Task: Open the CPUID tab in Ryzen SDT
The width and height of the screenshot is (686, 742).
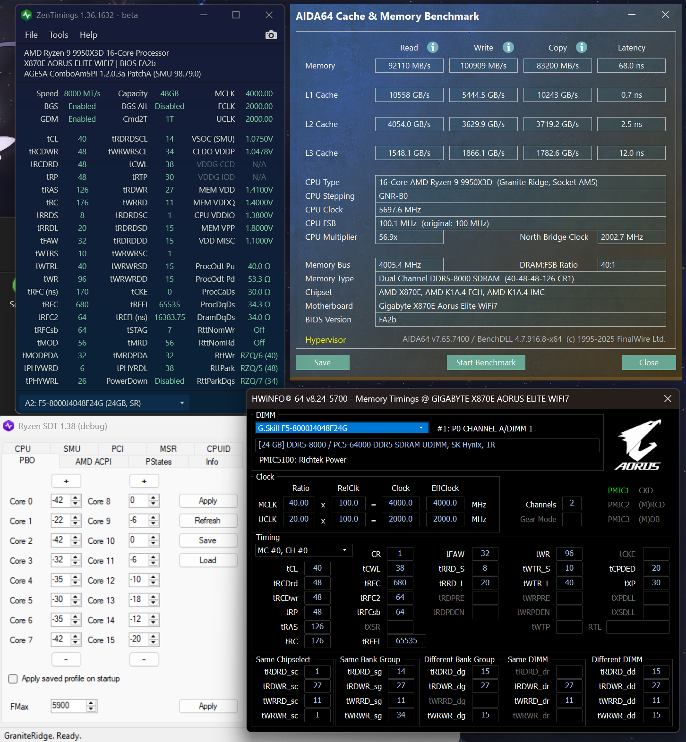Action: (219, 449)
